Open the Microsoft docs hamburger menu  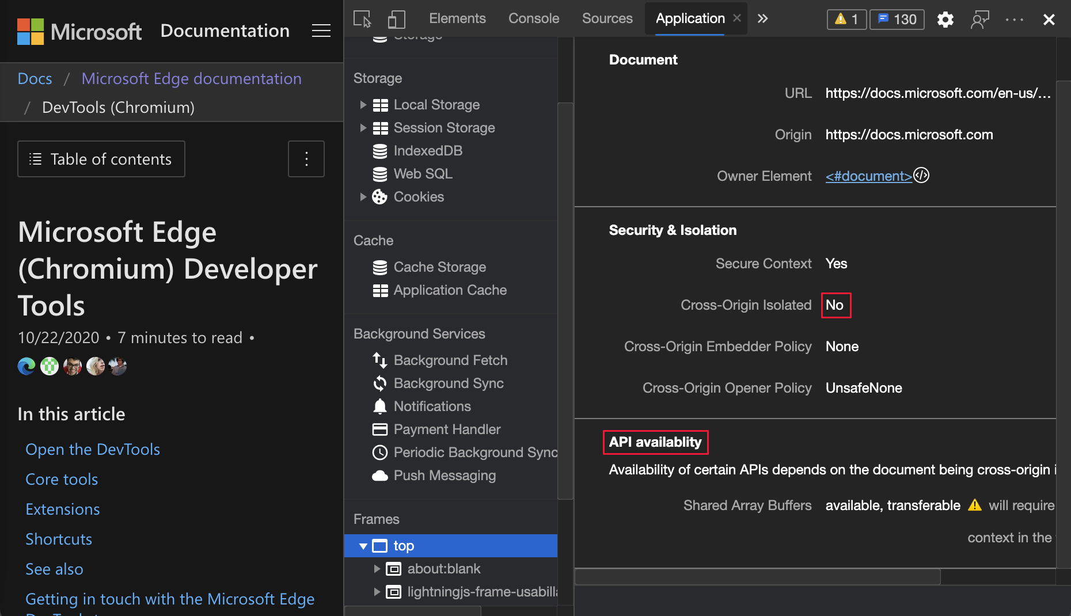321,31
